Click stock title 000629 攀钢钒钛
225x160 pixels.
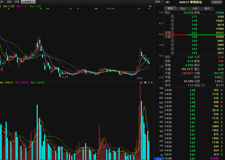(x=190, y=2)
